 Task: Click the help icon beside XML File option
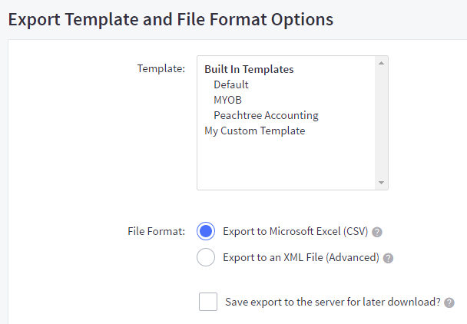click(x=389, y=258)
